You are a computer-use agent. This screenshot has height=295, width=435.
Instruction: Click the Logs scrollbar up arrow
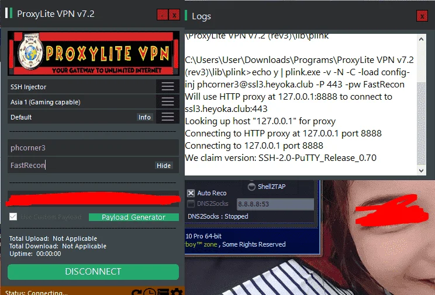[x=421, y=39]
